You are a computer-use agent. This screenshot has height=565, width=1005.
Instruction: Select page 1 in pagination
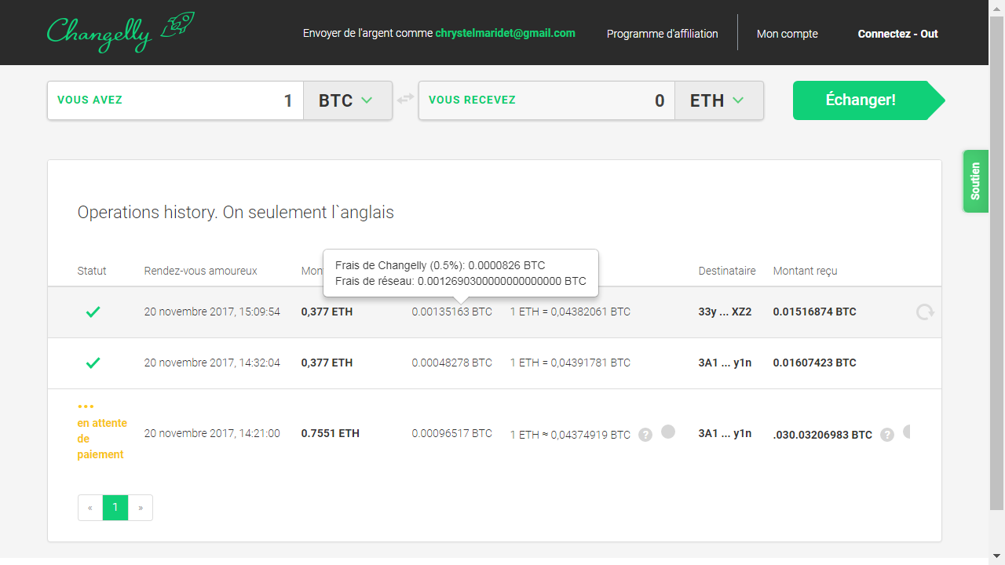pos(115,508)
